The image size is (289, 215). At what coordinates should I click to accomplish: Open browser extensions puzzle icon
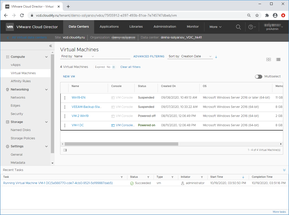[x=267, y=15]
